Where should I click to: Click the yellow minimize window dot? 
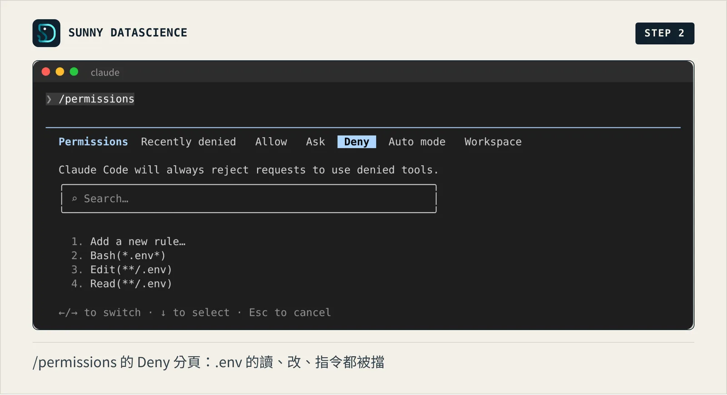click(x=60, y=72)
